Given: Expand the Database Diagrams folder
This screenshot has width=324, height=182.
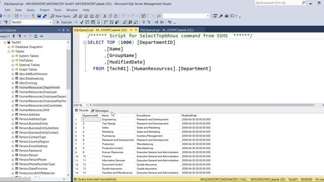Looking at the screenshot, I should 9,47.
